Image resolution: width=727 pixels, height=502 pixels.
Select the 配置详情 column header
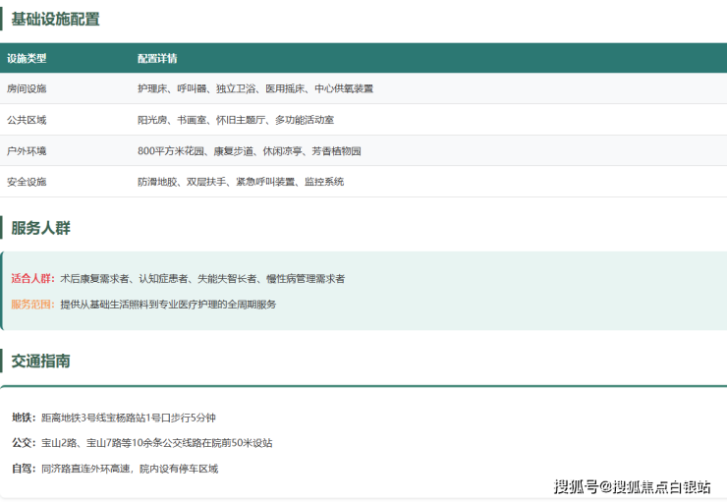coord(157,59)
